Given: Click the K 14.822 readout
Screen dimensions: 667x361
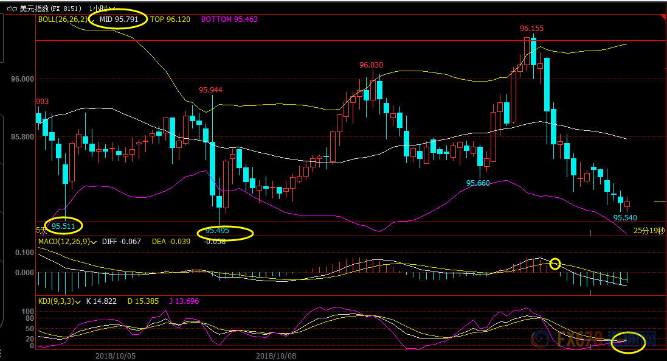Looking at the screenshot, I should (102, 301).
